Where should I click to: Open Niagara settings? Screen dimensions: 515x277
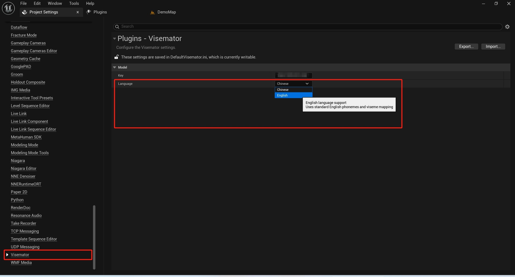click(18, 161)
